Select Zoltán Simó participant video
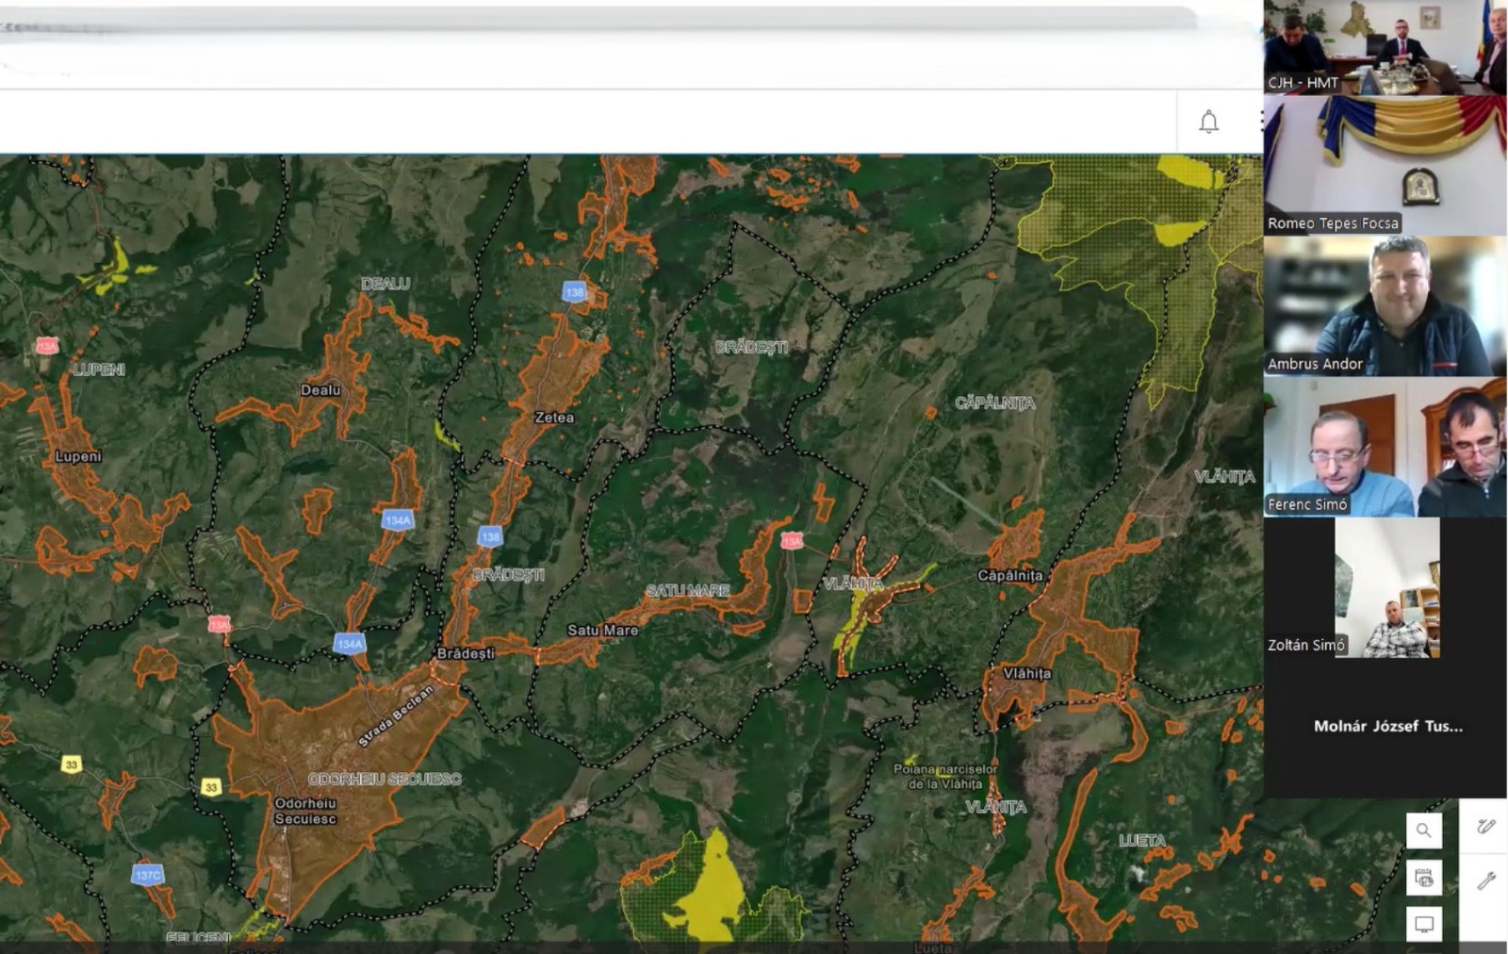Screen dimensions: 1508x954 (1385, 587)
